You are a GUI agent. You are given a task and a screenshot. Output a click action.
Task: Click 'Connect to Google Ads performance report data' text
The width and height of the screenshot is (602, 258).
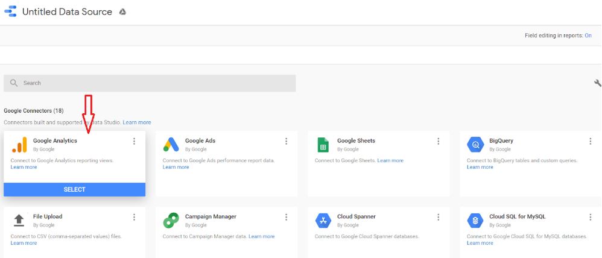218,160
